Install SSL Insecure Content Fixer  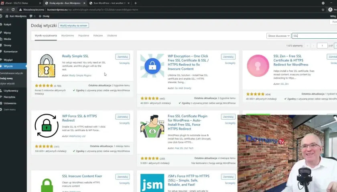coord(122,177)
